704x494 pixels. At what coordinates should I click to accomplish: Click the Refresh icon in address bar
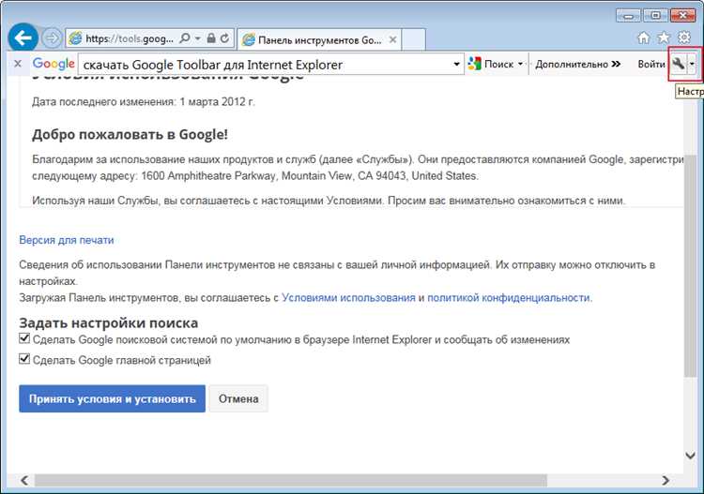coord(225,38)
